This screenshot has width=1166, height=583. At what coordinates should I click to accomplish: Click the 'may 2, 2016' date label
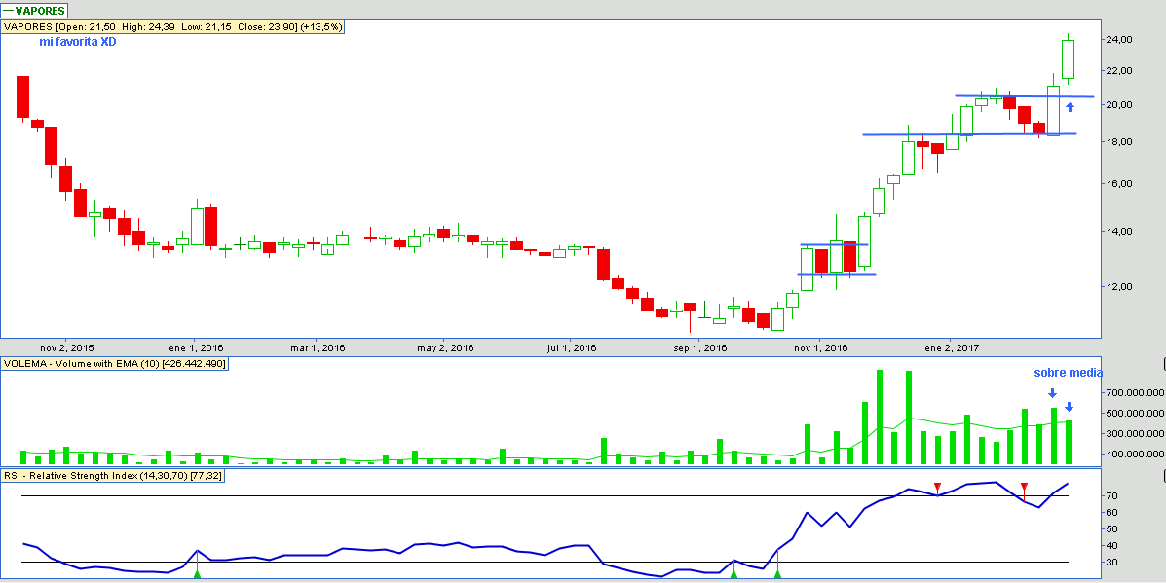(x=445, y=347)
